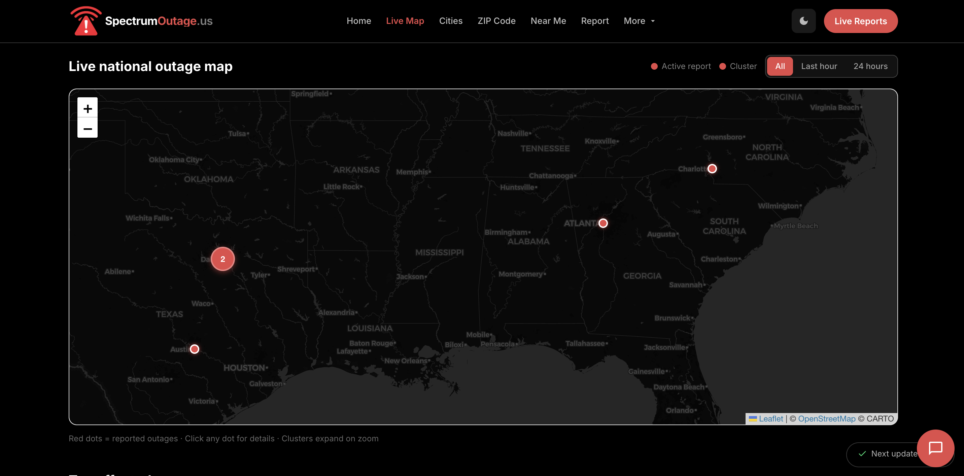The image size is (964, 476).
Task: Click the Knoxville map label
Action: pos(600,141)
